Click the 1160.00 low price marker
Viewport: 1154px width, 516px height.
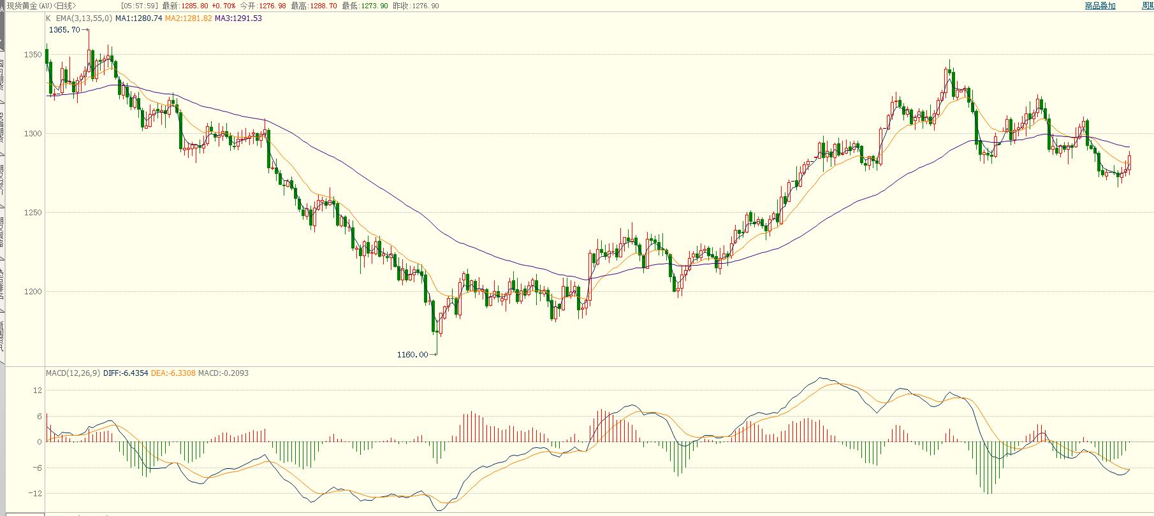pyautogui.click(x=413, y=354)
